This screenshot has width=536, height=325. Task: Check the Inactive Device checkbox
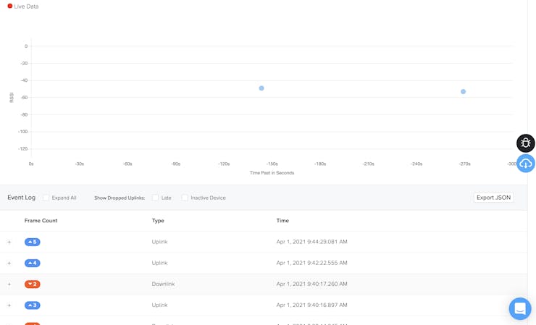[x=185, y=198]
